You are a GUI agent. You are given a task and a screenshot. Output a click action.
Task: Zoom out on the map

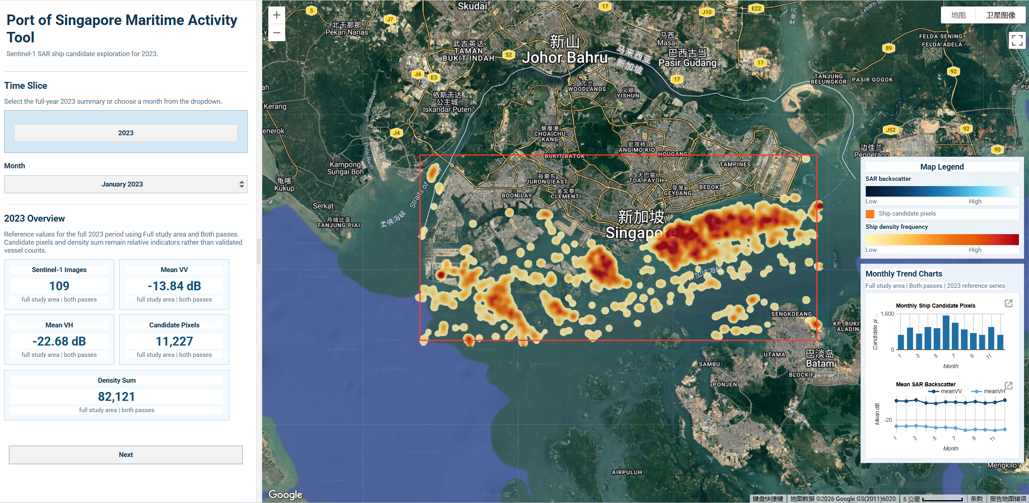click(277, 33)
